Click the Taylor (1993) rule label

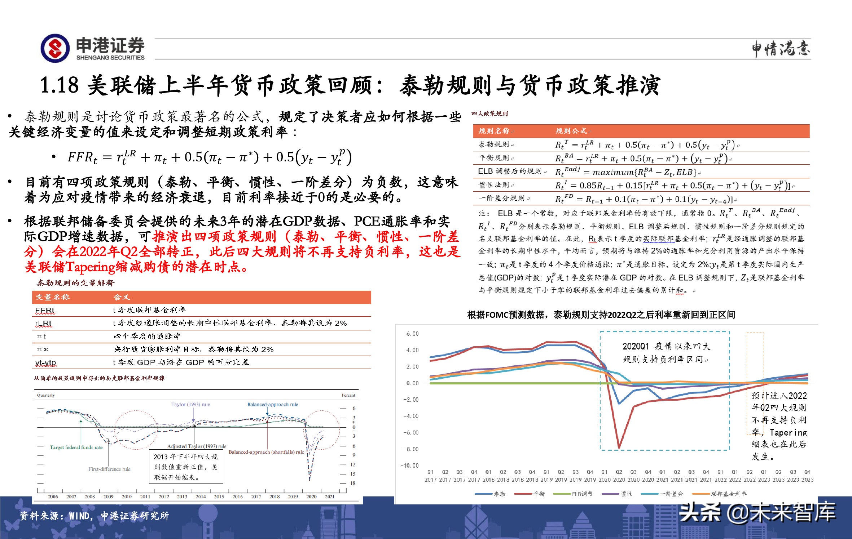190,405
